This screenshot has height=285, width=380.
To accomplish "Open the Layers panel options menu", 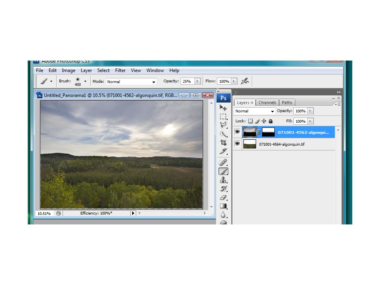I will click(338, 104).
